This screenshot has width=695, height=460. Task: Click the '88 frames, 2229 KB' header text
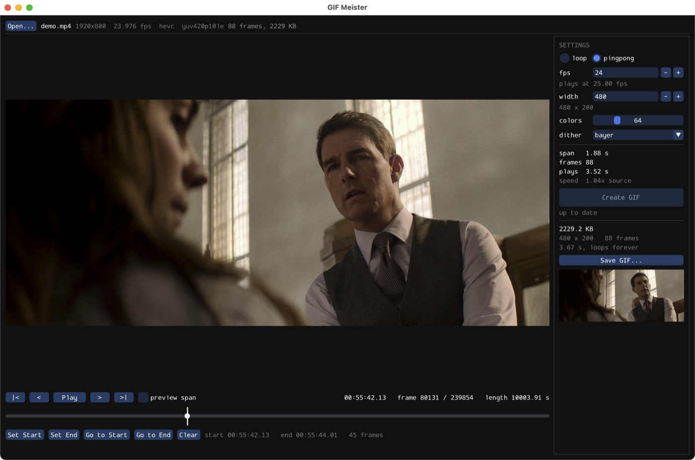(x=262, y=26)
